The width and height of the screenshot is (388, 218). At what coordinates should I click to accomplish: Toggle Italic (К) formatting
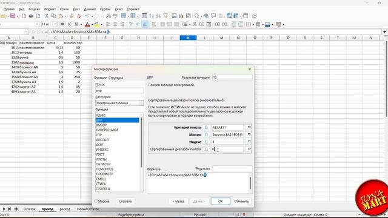(69, 24)
